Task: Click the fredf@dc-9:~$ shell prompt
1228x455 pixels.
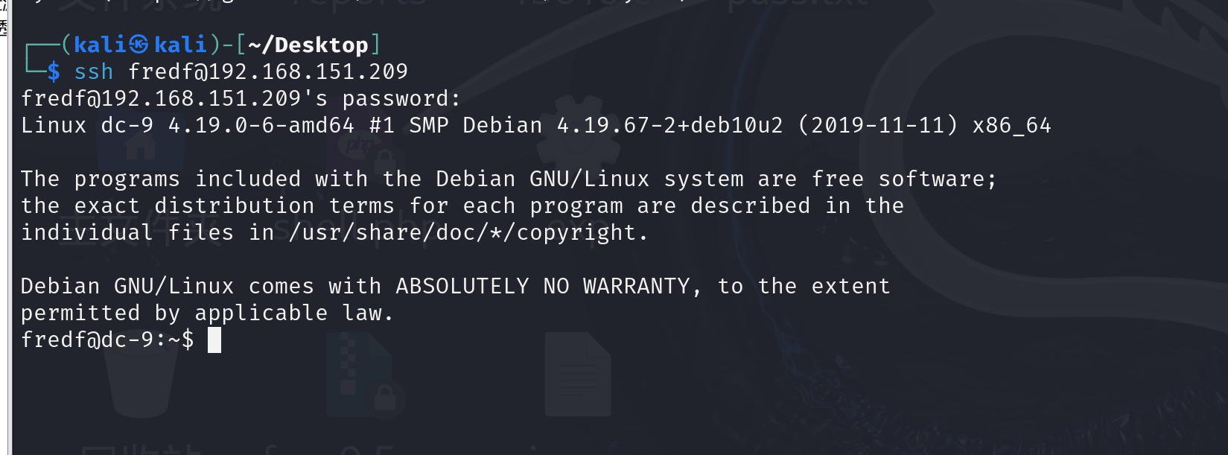Action: tap(107, 340)
